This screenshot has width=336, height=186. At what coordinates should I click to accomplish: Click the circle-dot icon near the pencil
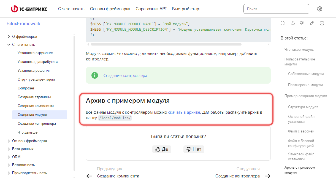point(322,23)
